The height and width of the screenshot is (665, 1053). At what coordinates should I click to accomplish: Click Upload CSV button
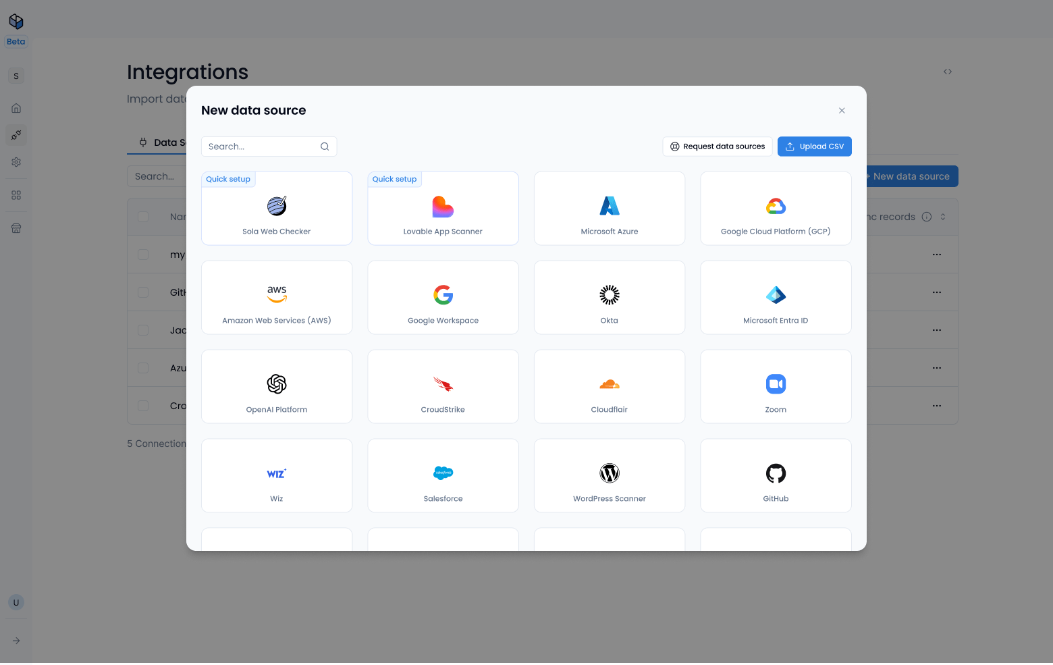pyautogui.click(x=815, y=147)
